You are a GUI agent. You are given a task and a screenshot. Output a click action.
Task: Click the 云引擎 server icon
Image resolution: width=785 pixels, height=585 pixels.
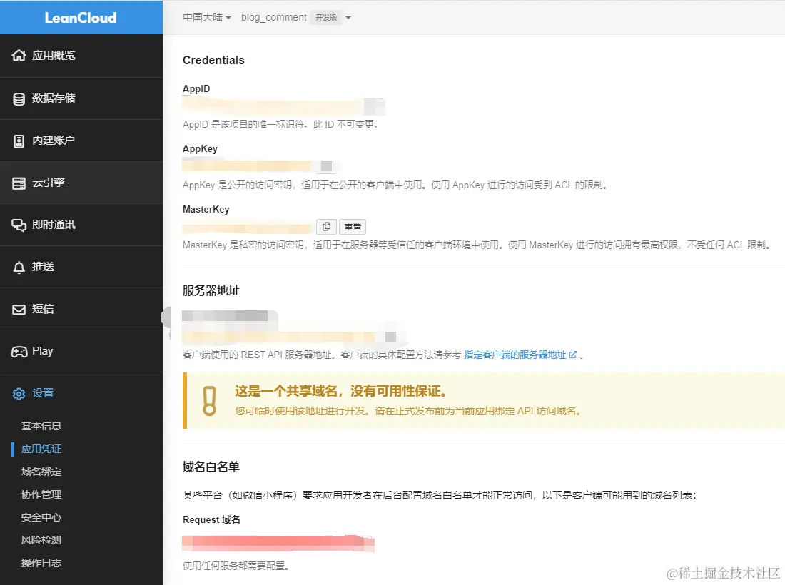[x=19, y=183]
